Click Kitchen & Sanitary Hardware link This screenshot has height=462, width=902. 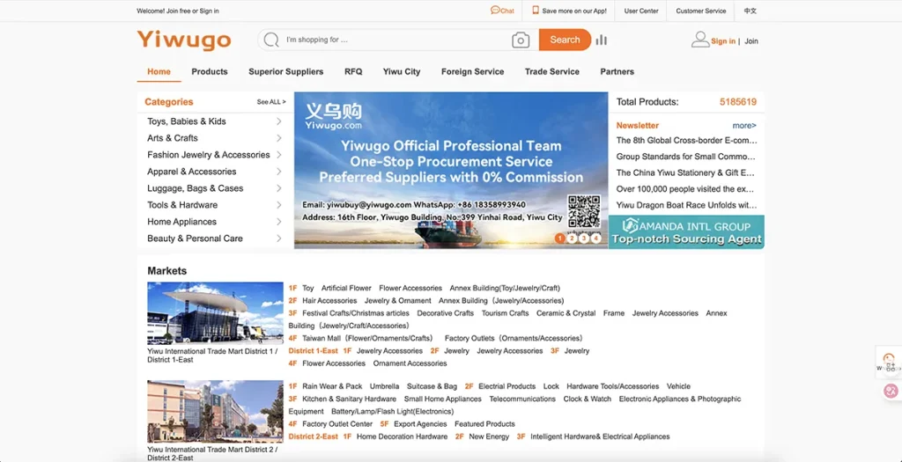pyautogui.click(x=349, y=399)
